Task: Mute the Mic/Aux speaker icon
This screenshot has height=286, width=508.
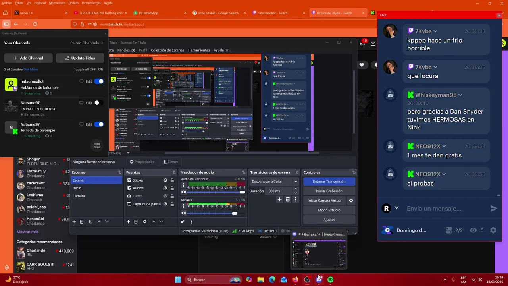Action: coord(183,213)
